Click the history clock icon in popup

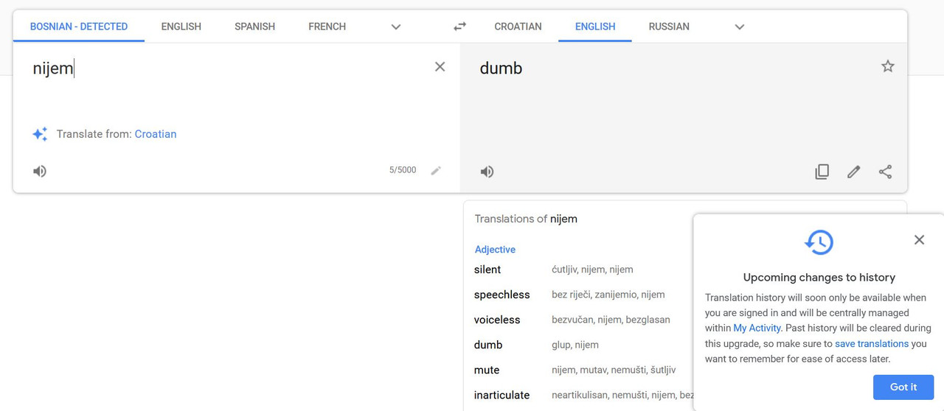[819, 242]
